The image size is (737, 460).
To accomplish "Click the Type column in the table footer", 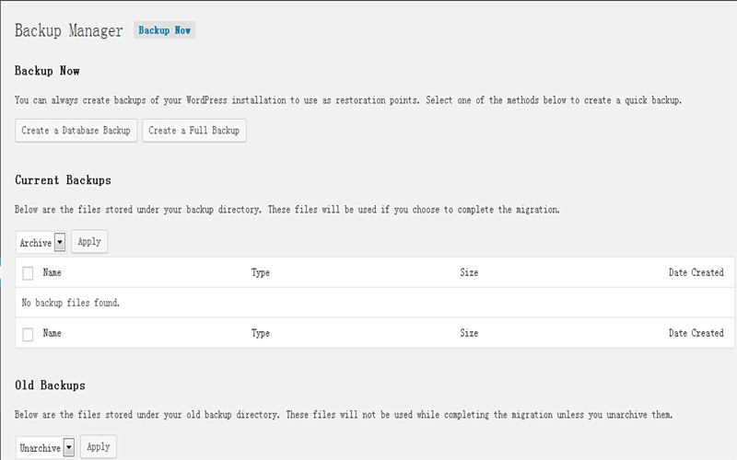I will [261, 333].
